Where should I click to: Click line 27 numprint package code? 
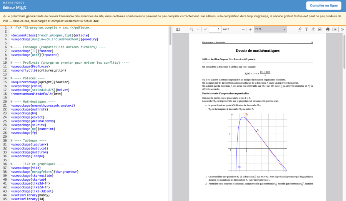point(33,129)
